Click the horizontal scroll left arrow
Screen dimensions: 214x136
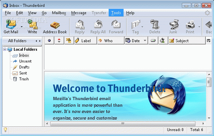[x=47, y=124]
